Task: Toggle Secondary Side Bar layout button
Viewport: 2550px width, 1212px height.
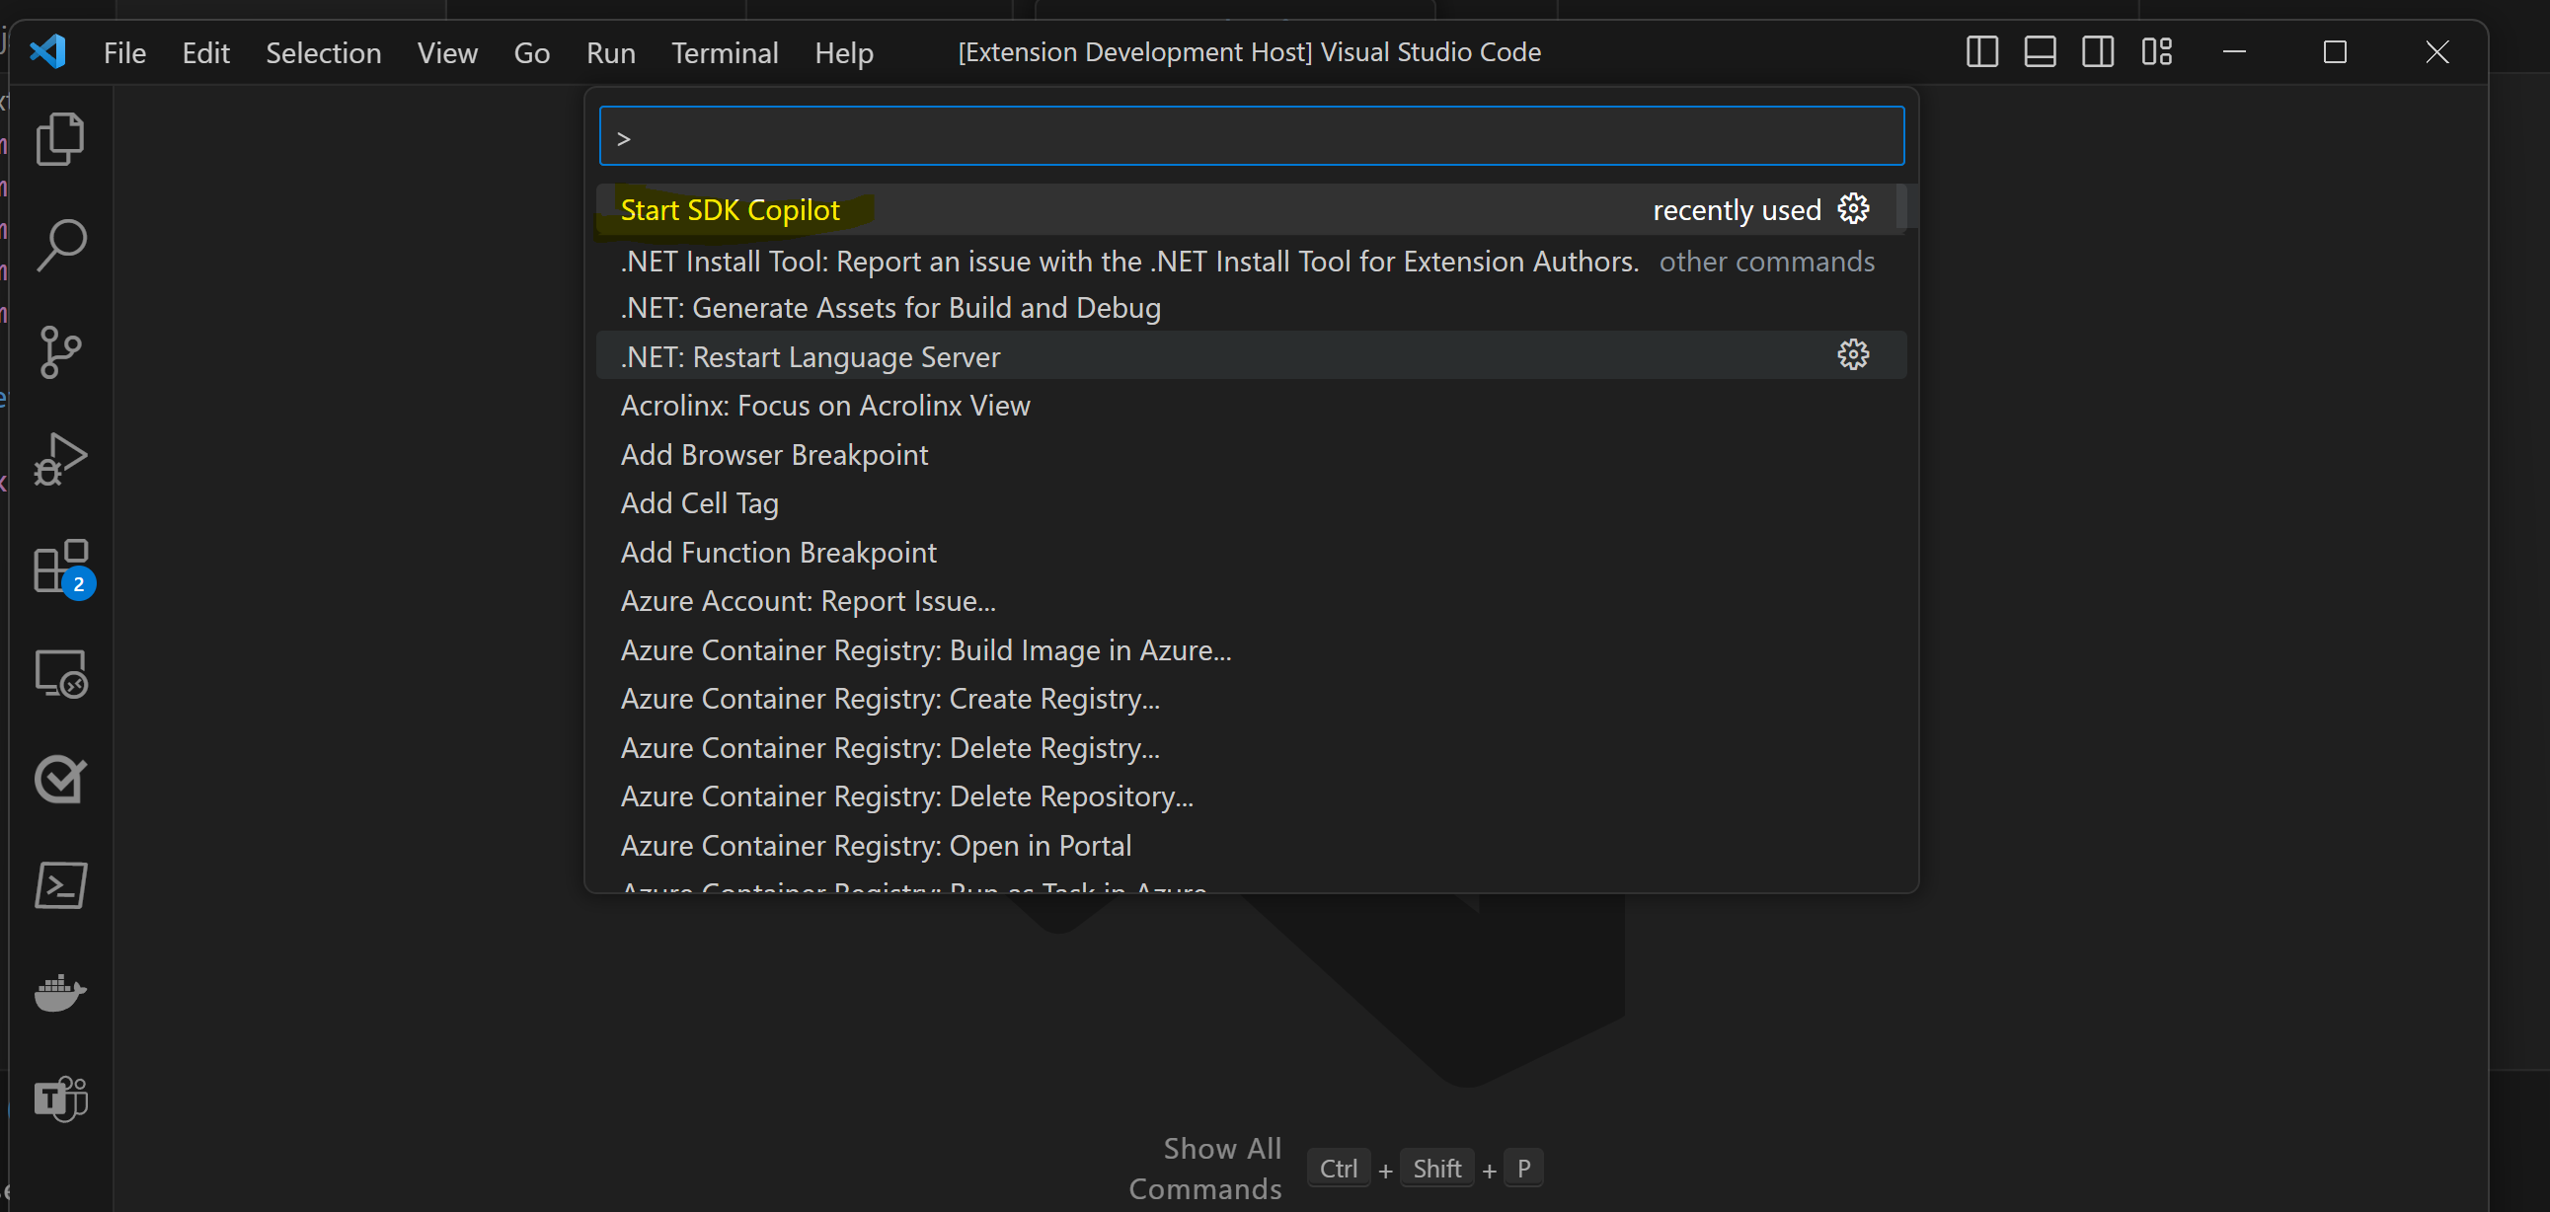Action: tap(2098, 51)
